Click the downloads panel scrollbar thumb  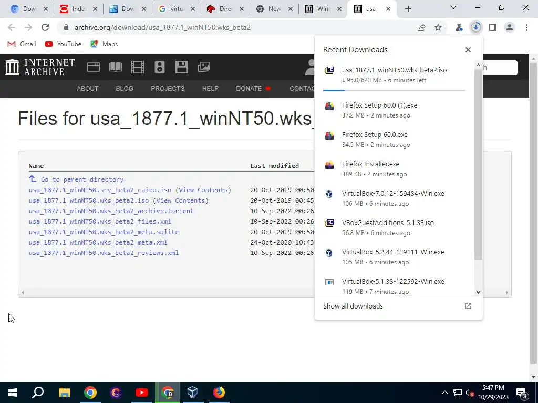[478, 164]
